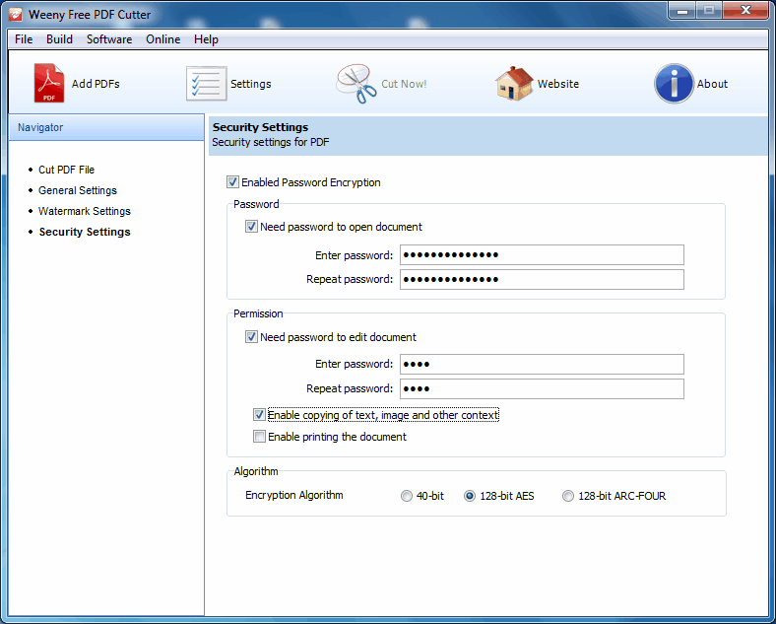
Task: Minimize the Weeny Free PDF Cutter window
Action: (682, 11)
